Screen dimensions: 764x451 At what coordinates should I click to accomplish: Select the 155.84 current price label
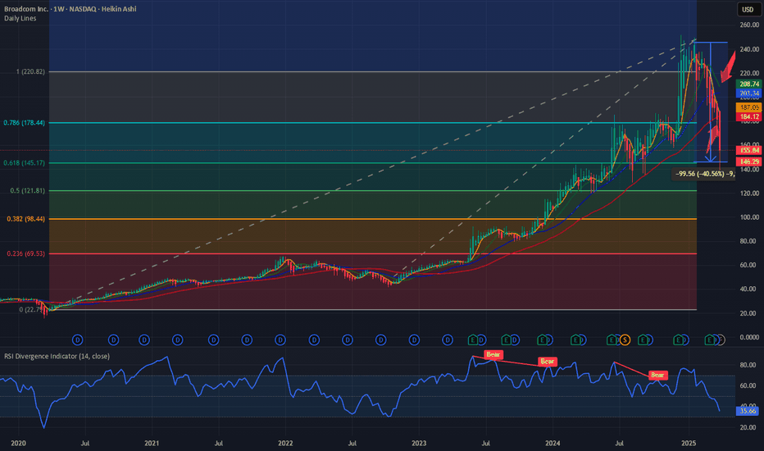point(749,150)
